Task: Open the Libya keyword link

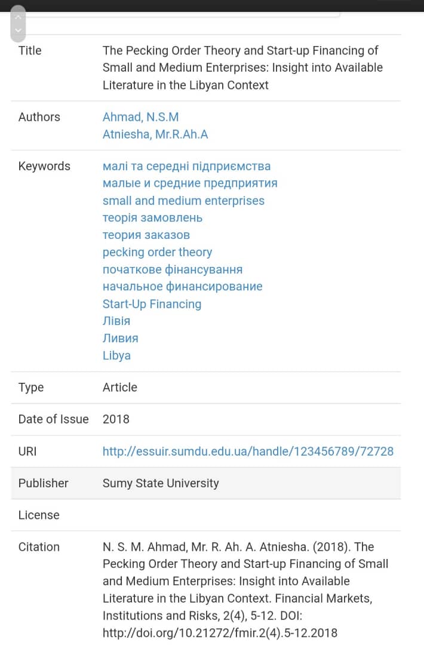Action: coord(116,355)
